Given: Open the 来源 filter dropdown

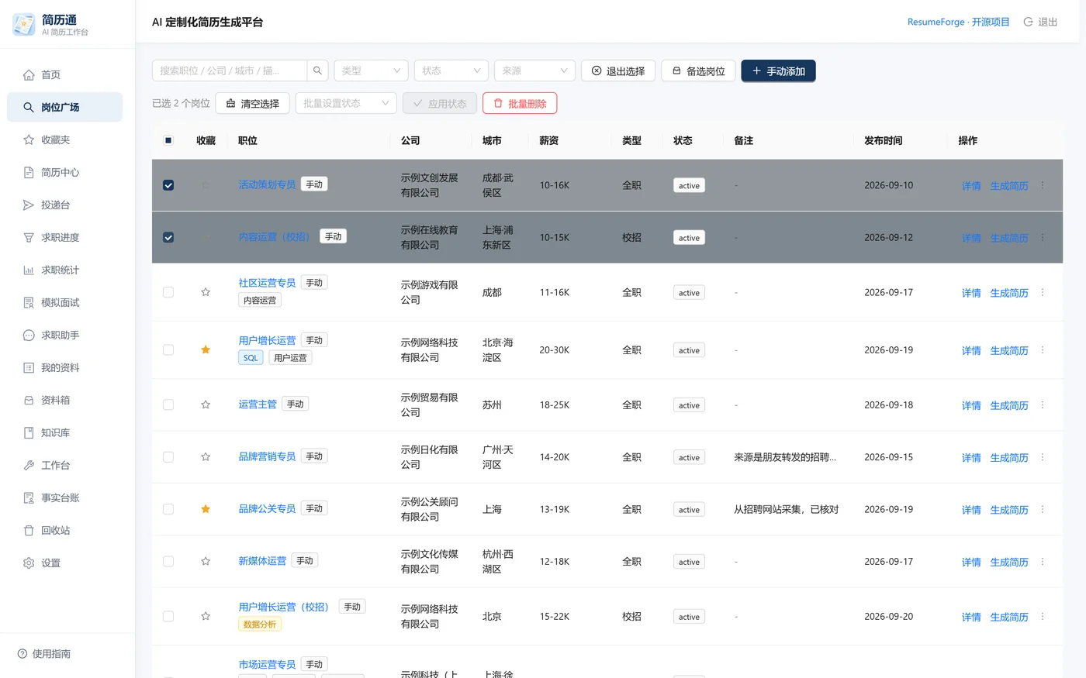Looking at the screenshot, I should point(534,71).
